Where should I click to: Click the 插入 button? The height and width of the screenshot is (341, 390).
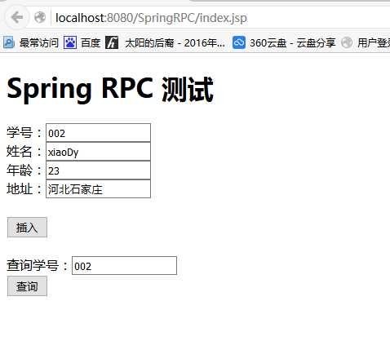27,228
